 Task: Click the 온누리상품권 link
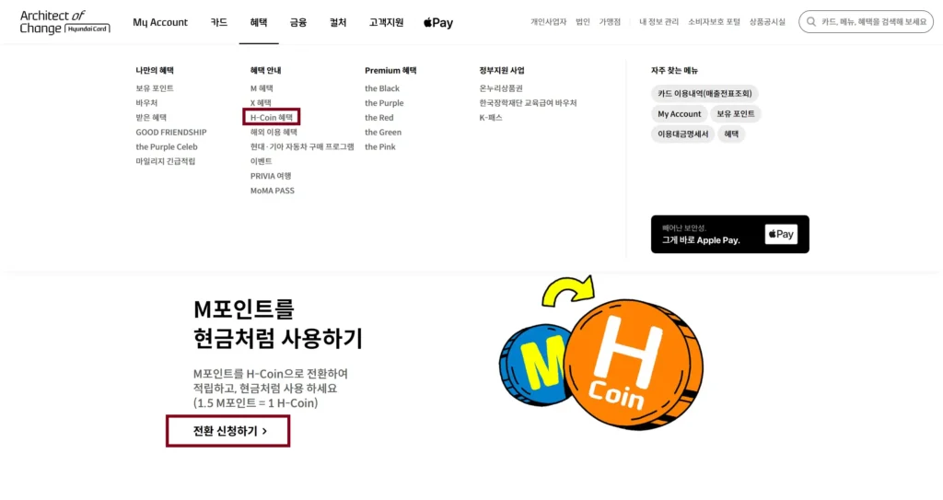(501, 88)
